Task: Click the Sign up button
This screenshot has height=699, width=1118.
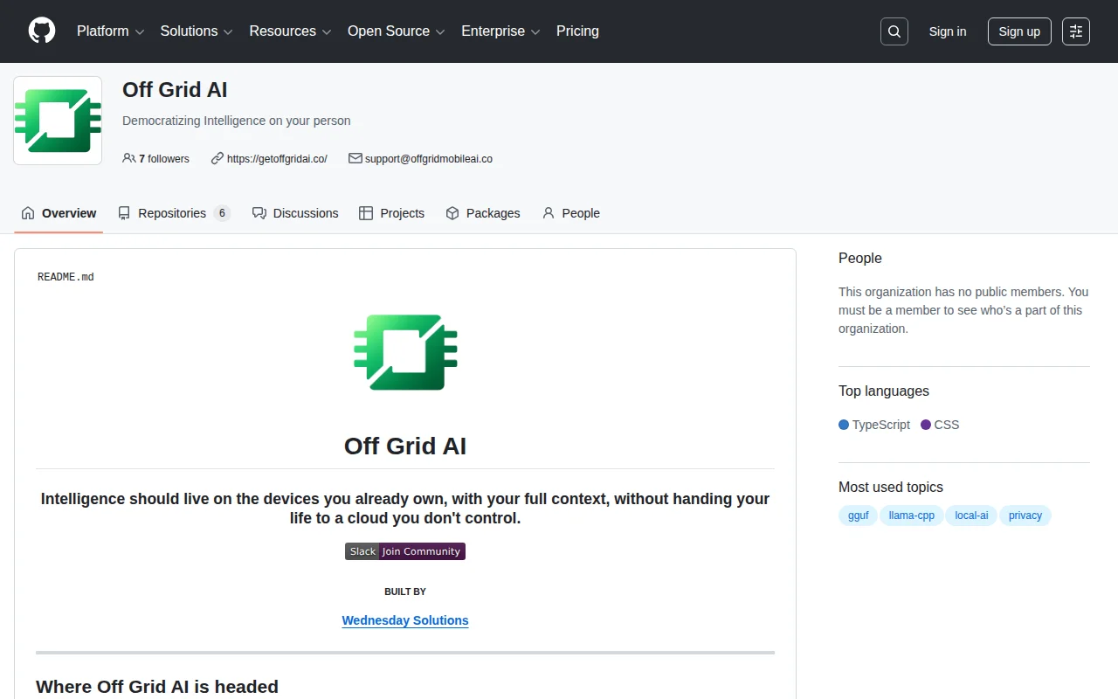Action: pos(1019,31)
